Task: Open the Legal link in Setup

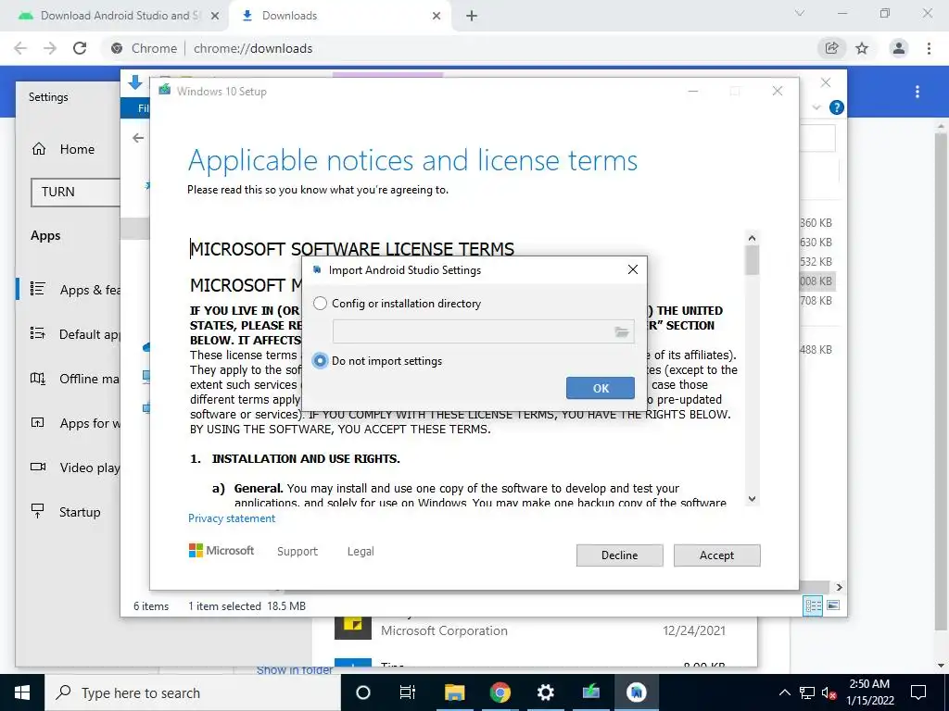Action: pos(361,552)
